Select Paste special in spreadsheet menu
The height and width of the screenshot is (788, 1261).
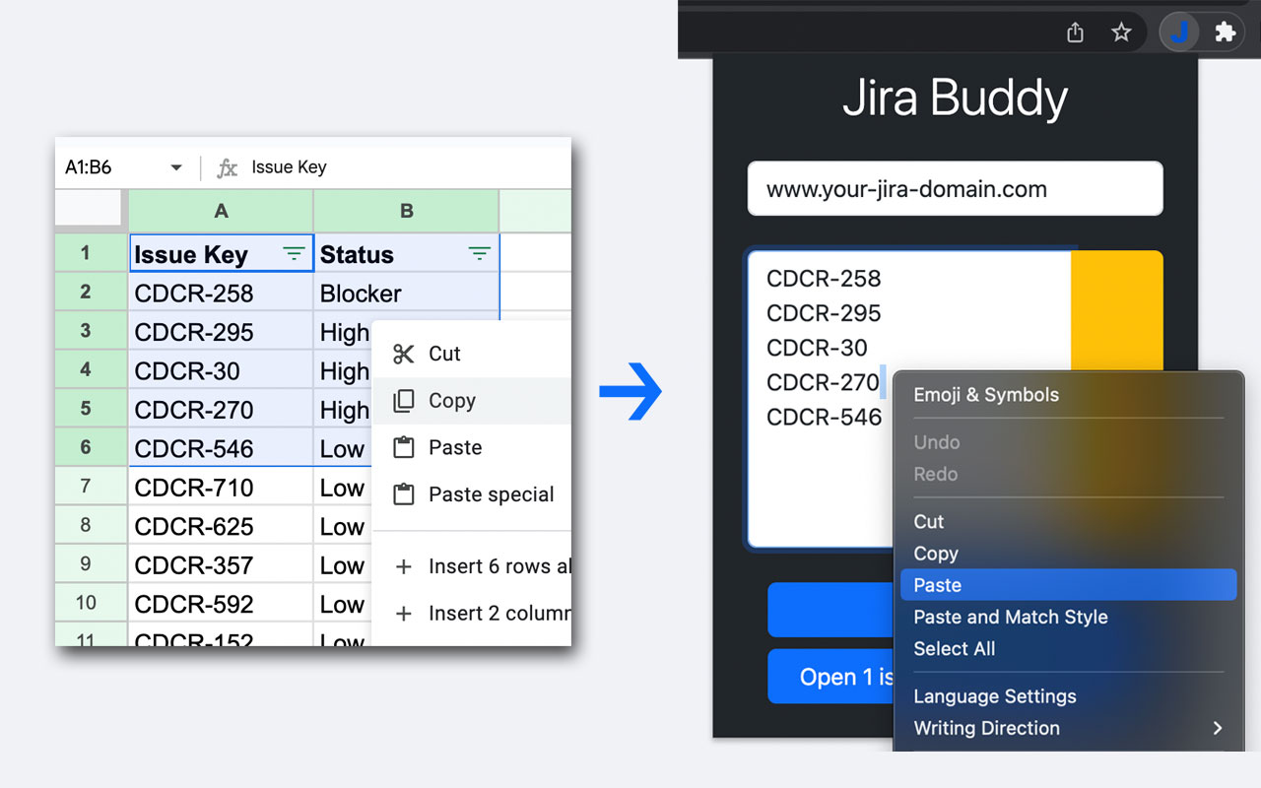pos(473,494)
